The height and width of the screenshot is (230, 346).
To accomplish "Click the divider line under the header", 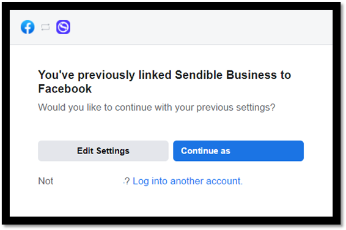I will 171,45.
